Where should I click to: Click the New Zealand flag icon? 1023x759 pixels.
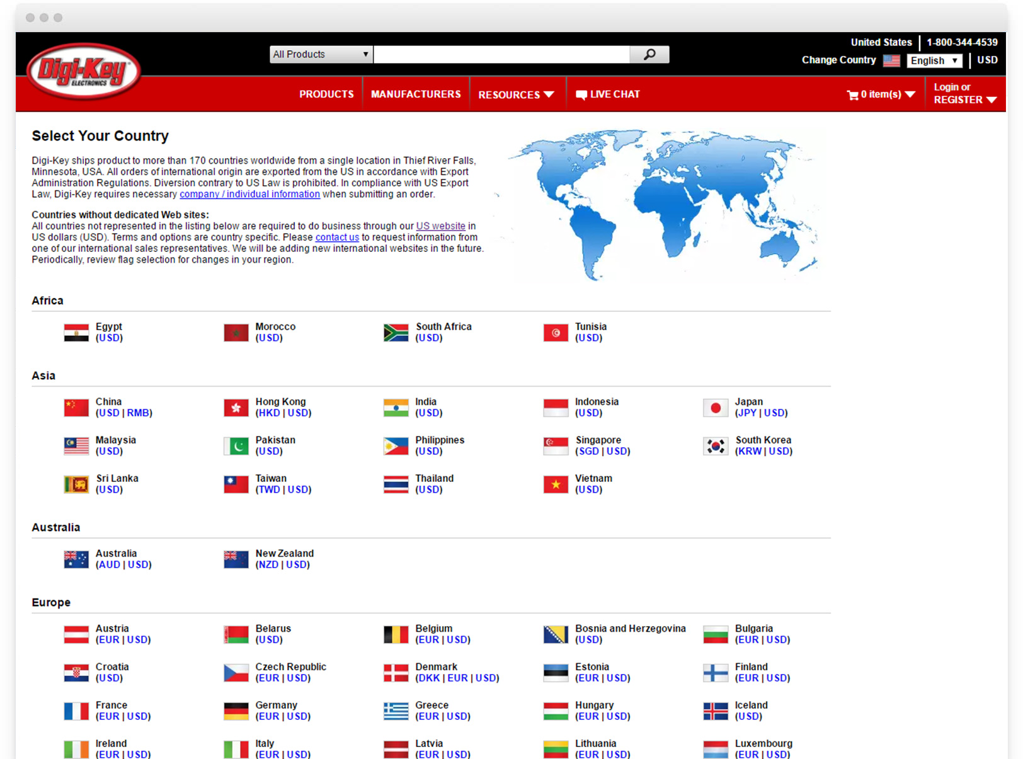(236, 559)
